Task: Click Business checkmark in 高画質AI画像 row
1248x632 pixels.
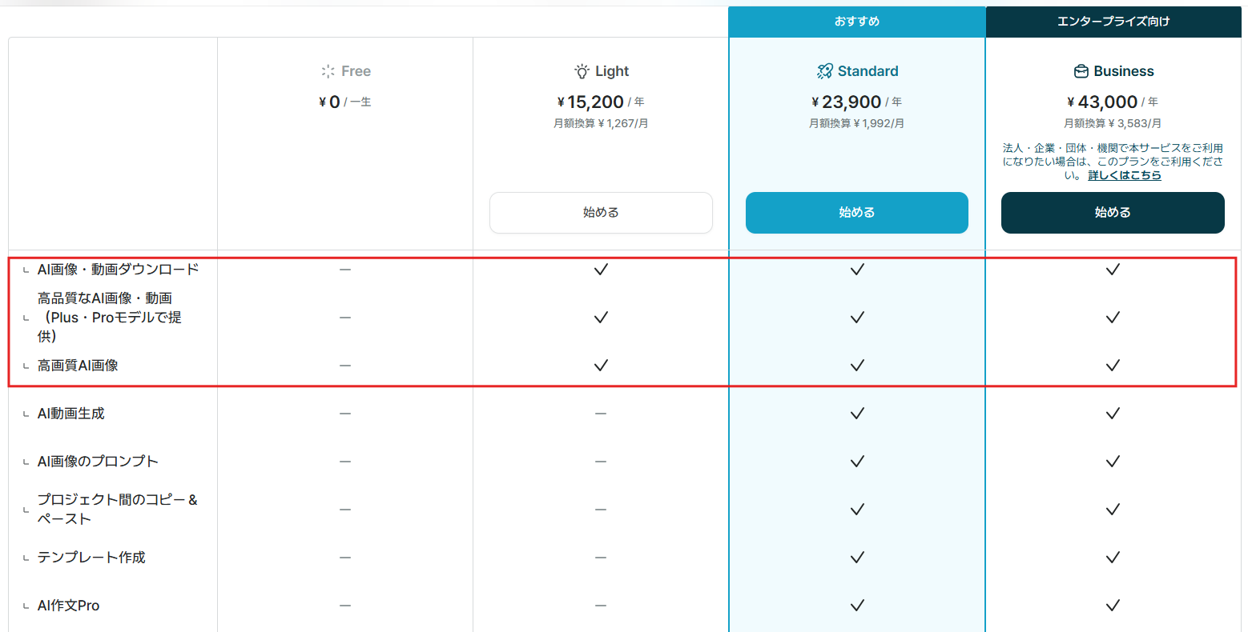Action: click(x=1113, y=366)
